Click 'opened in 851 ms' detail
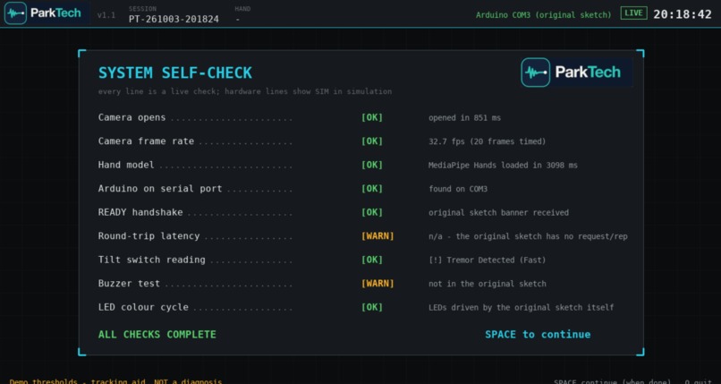The height and width of the screenshot is (384, 721). (464, 118)
